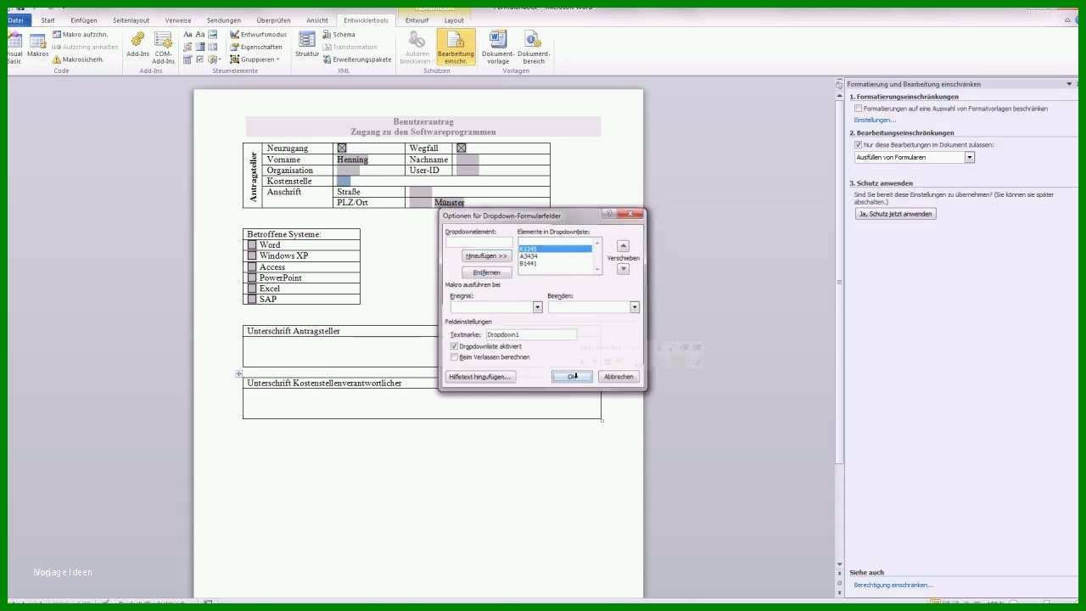Toggle Nur diese Bearbeitungen zulassen checkbox
Screen dimensions: 1086x611
coord(859,145)
